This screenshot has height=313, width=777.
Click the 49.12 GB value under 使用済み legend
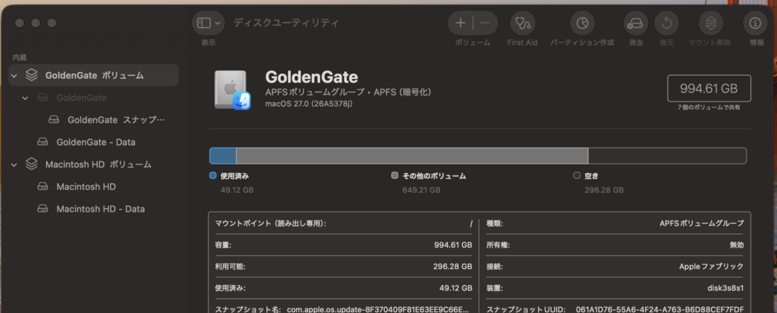tap(237, 189)
